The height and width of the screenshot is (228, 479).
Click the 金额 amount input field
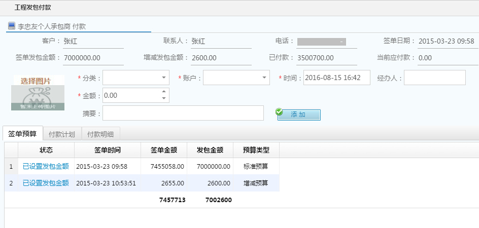(x=131, y=95)
